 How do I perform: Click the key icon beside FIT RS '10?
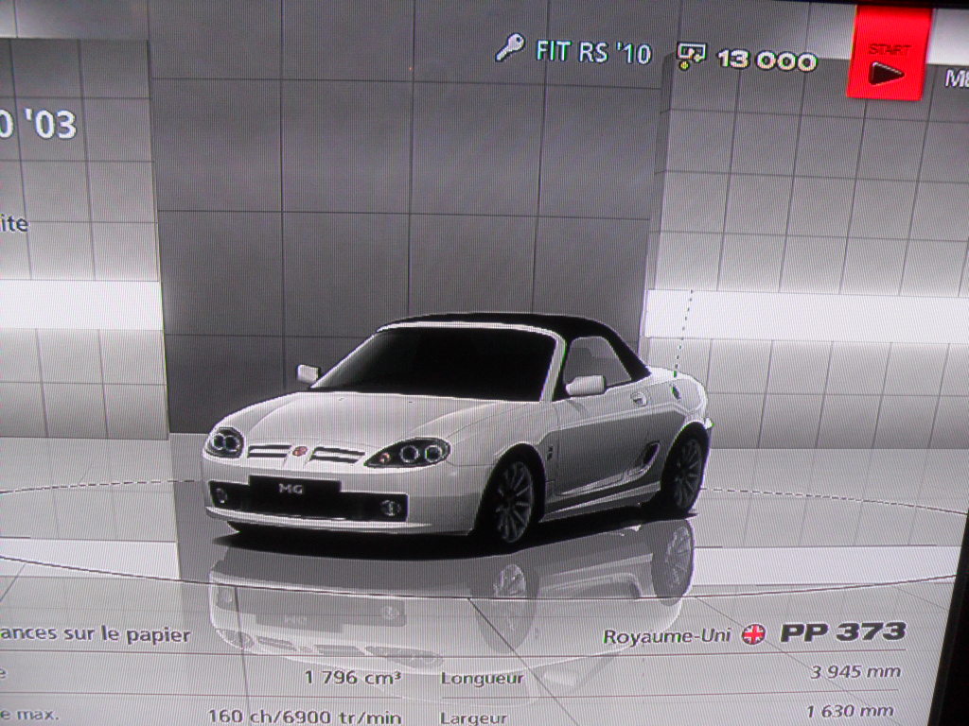(x=510, y=47)
